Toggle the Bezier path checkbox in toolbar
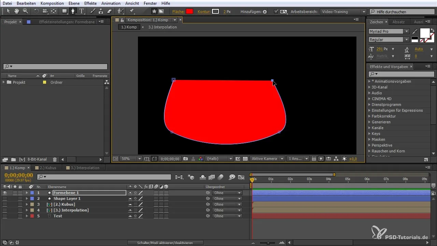This screenshot has height=246, width=437. (x=276, y=11)
